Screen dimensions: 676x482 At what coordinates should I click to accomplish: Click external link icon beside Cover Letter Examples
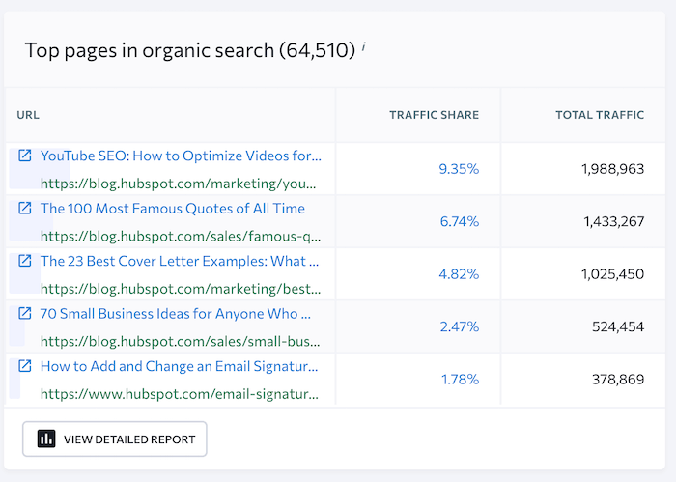click(25, 261)
